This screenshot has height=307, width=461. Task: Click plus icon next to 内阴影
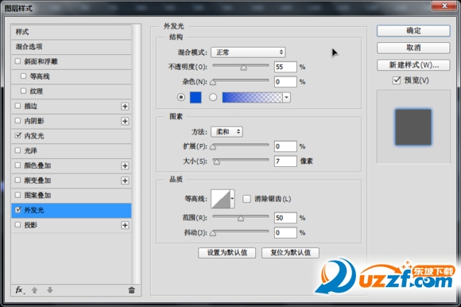tap(125, 121)
